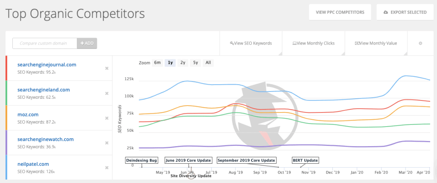
Task: Click the View PPC Competitors button
Action: pos(340,12)
